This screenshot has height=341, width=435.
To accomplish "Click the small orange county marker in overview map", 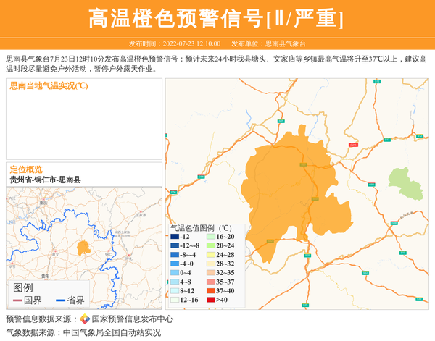I will [x=83, y=248].
